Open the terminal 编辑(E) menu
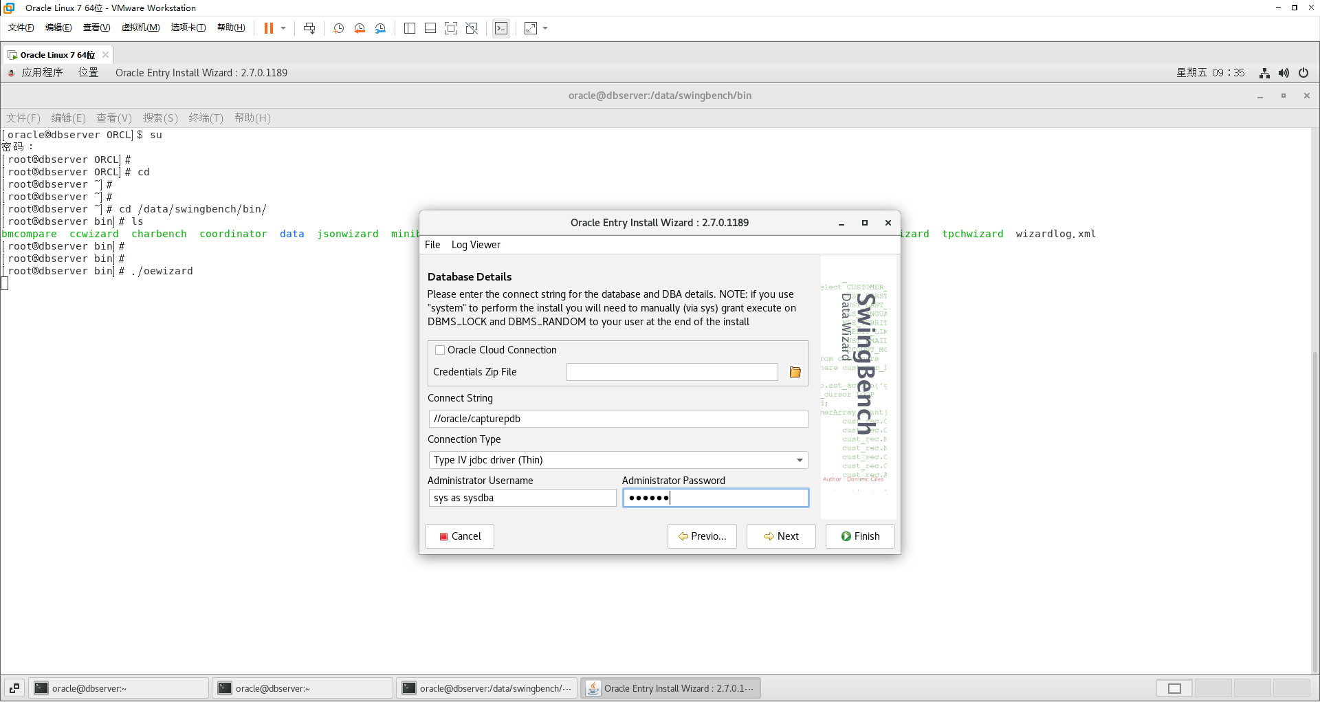 [x=69, y=118]
